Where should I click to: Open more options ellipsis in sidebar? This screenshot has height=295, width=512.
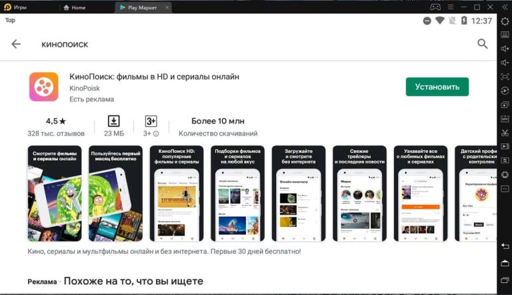pyautogui.click(x=505, y=189)
